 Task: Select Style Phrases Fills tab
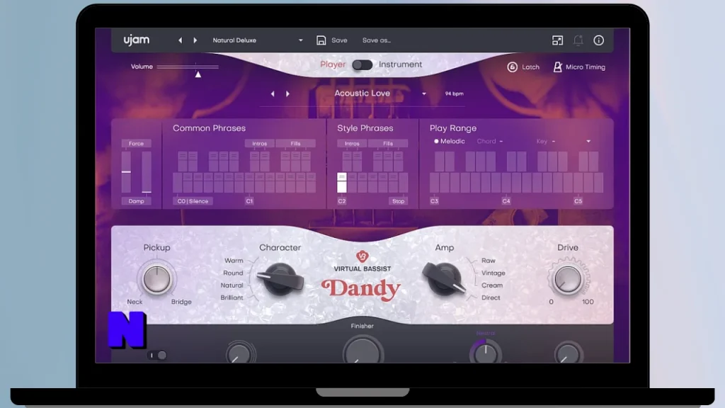pyautogui.click(x=388, y=143)
